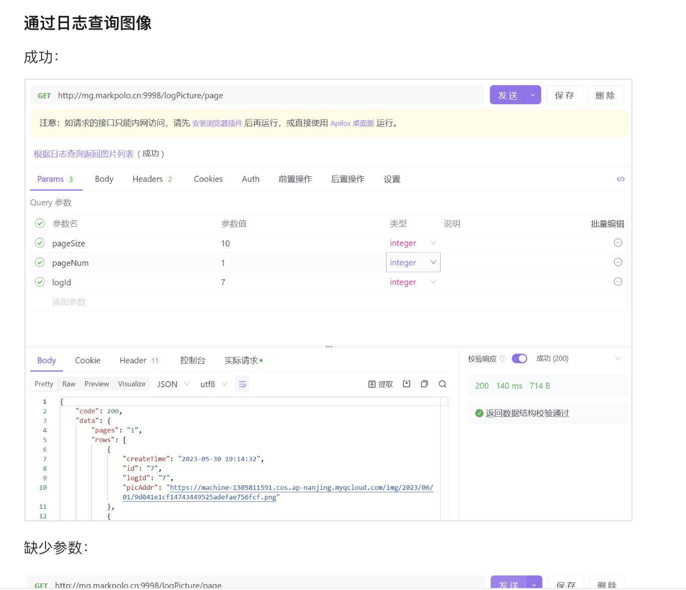Open the 安装浏览器插件 link
686x590 pixels.
click(x=217, y=123)
